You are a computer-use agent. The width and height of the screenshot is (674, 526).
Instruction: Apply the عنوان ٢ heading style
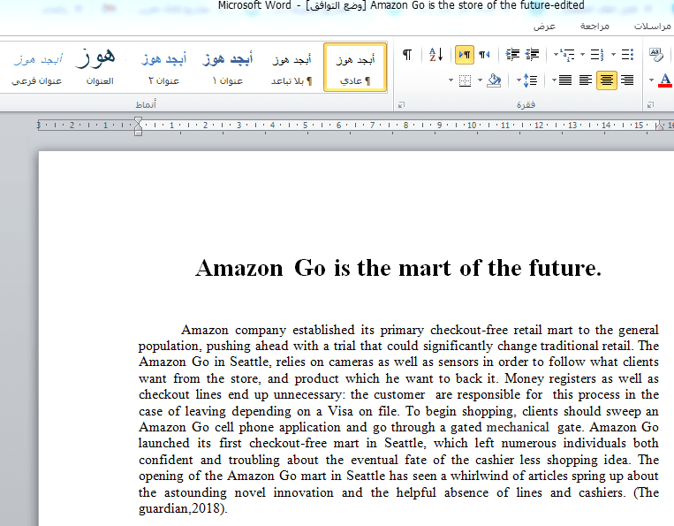(163, 67)
